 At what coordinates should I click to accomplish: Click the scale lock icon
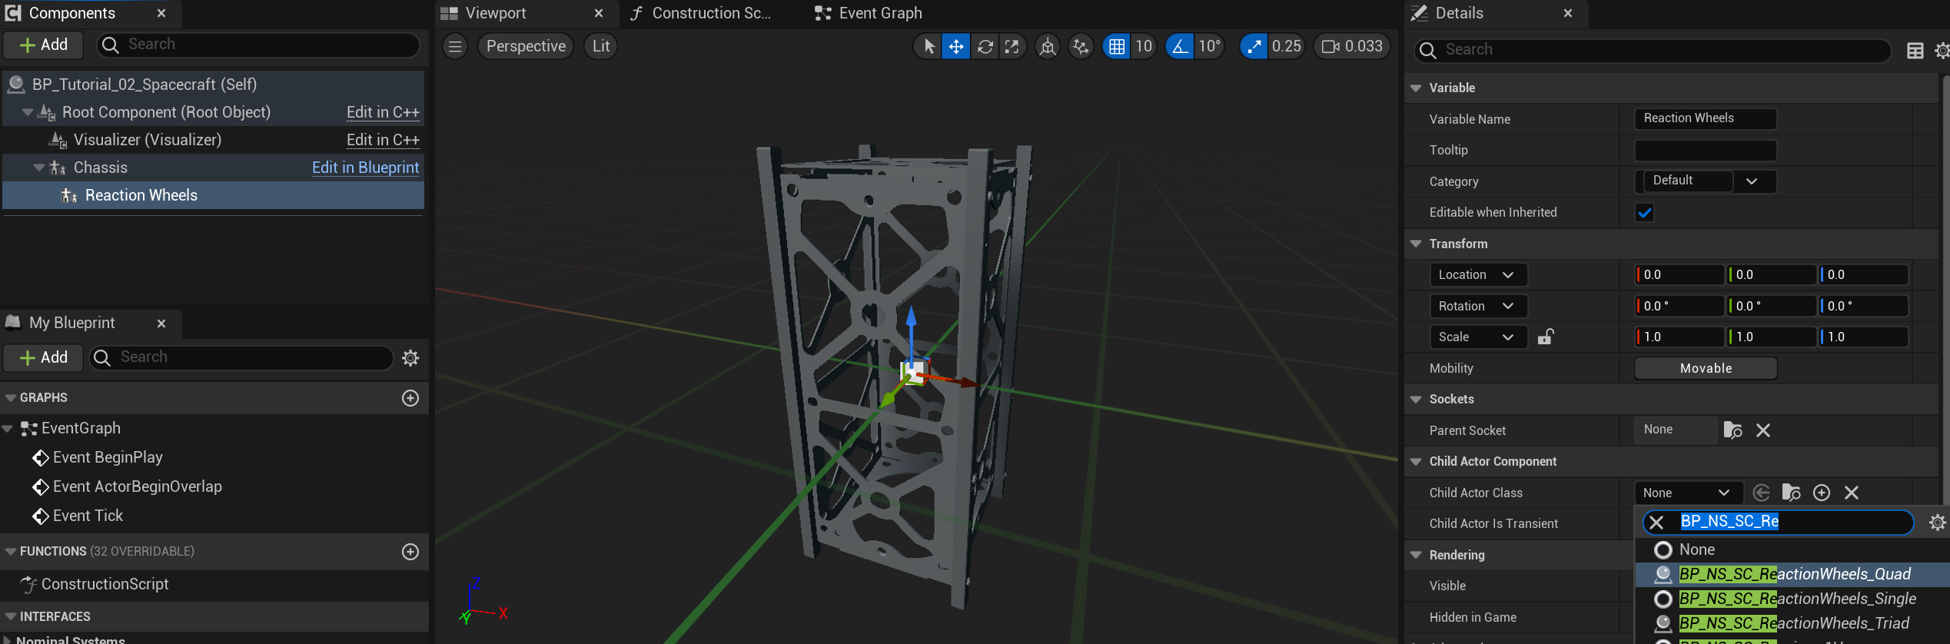point(1545,337)
